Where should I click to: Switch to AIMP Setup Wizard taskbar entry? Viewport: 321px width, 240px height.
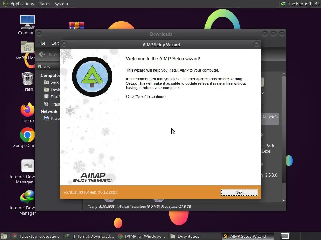coord(248,236)
